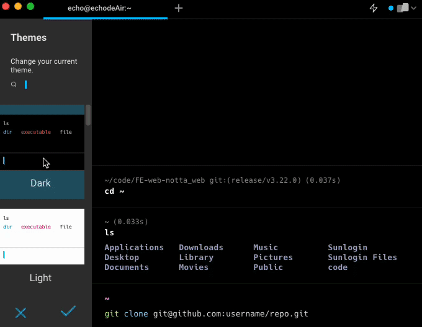Click the 'cd ~' command text
The width and height of the screenshot is (422, 327).
coord(114,191)
